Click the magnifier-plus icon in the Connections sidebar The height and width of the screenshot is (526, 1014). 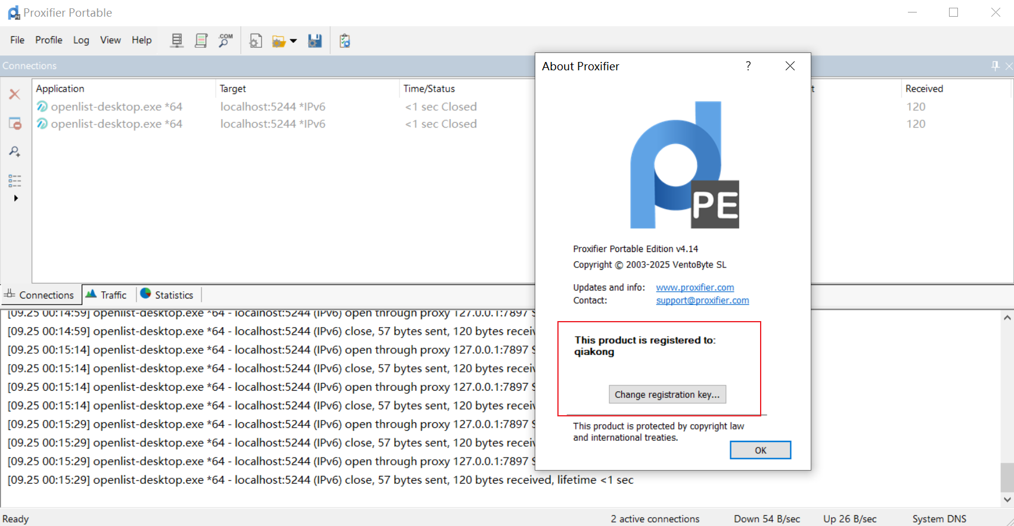(x=15, y=152)
